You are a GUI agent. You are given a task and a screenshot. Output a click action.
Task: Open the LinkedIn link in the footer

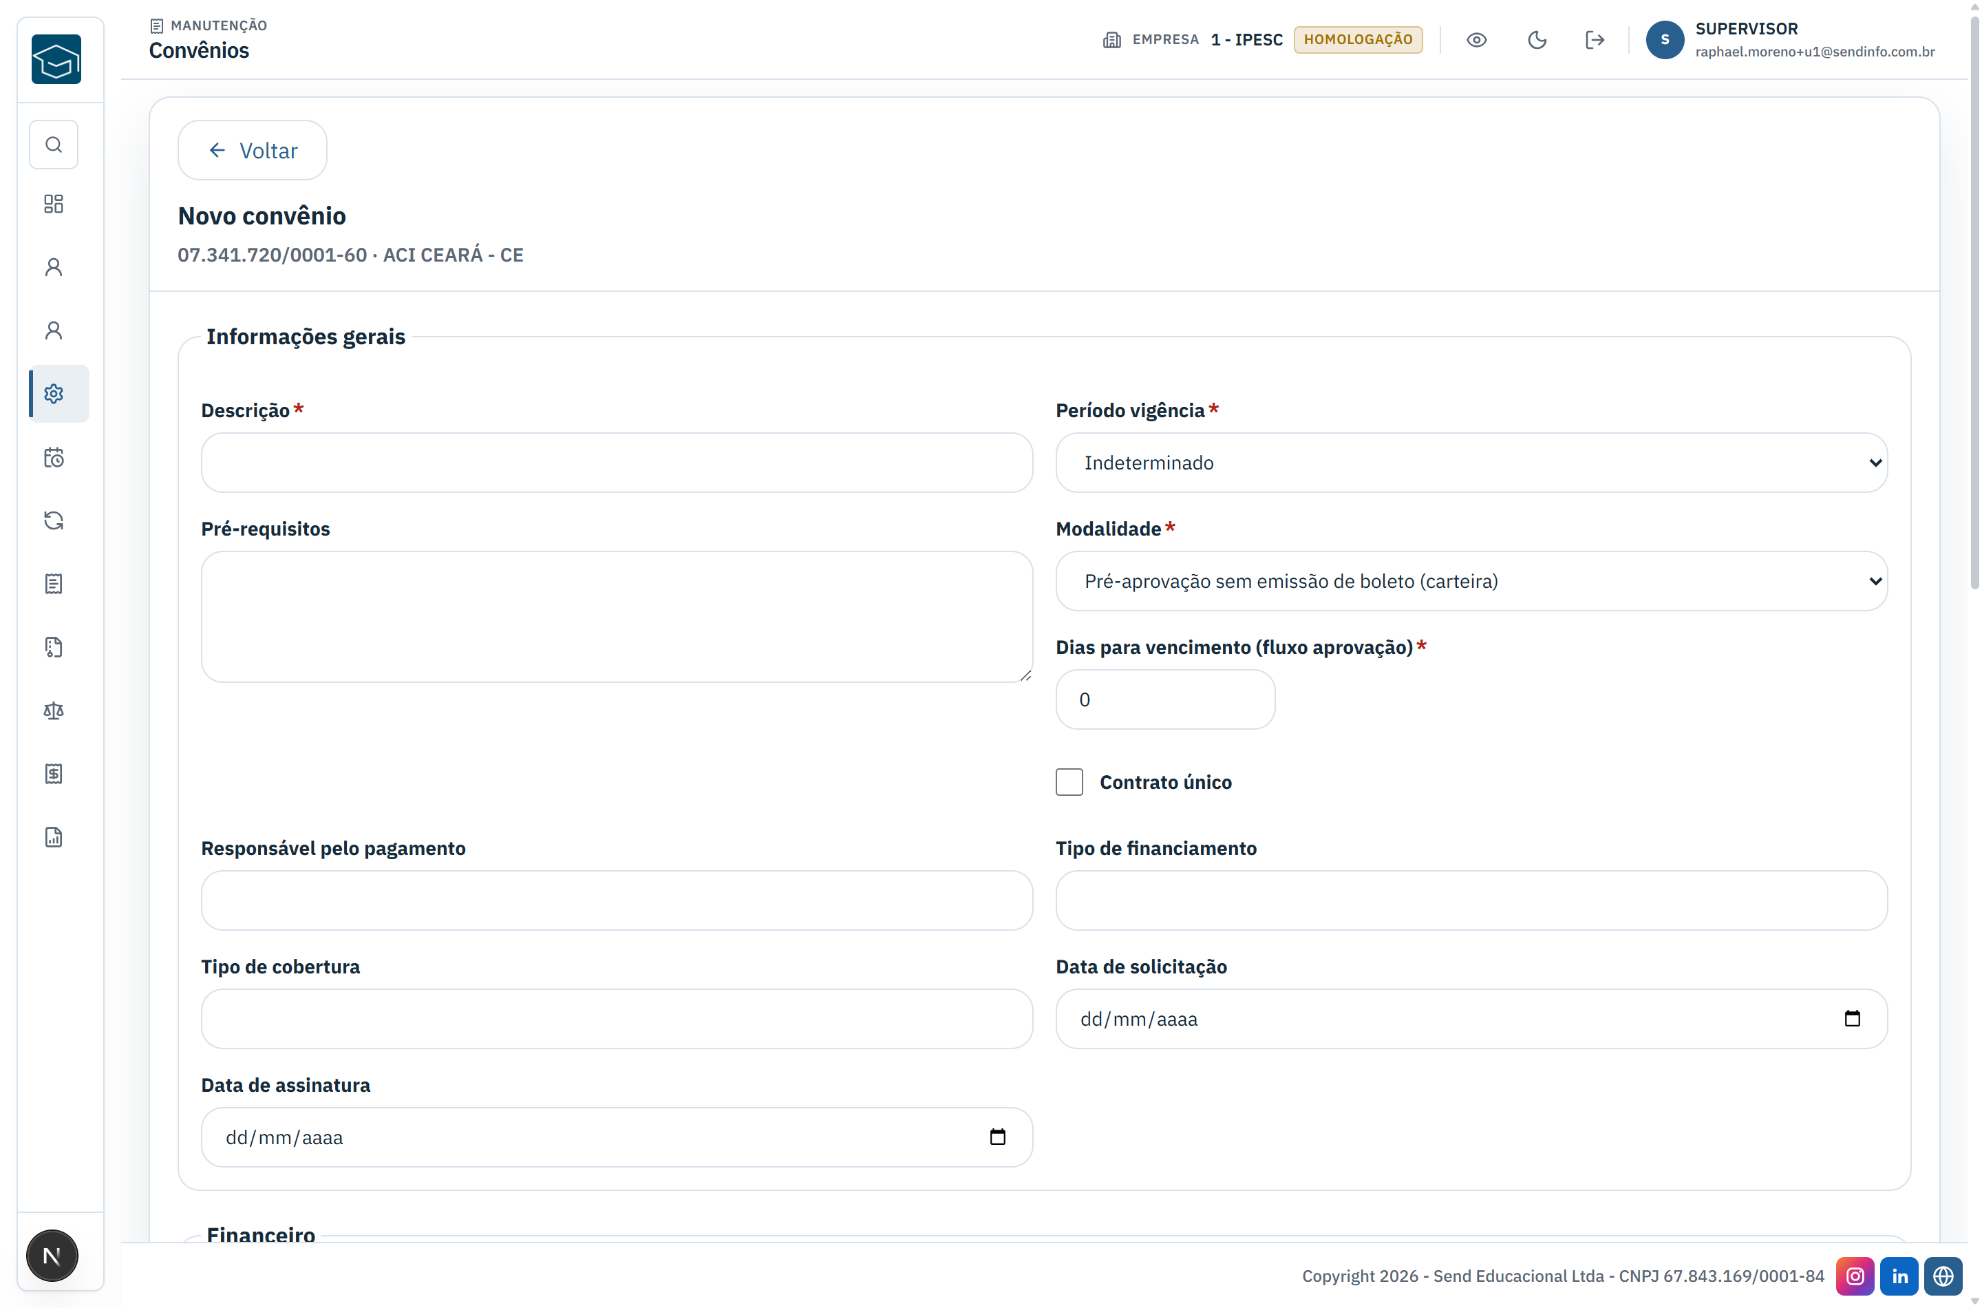coord(1899,1276)
